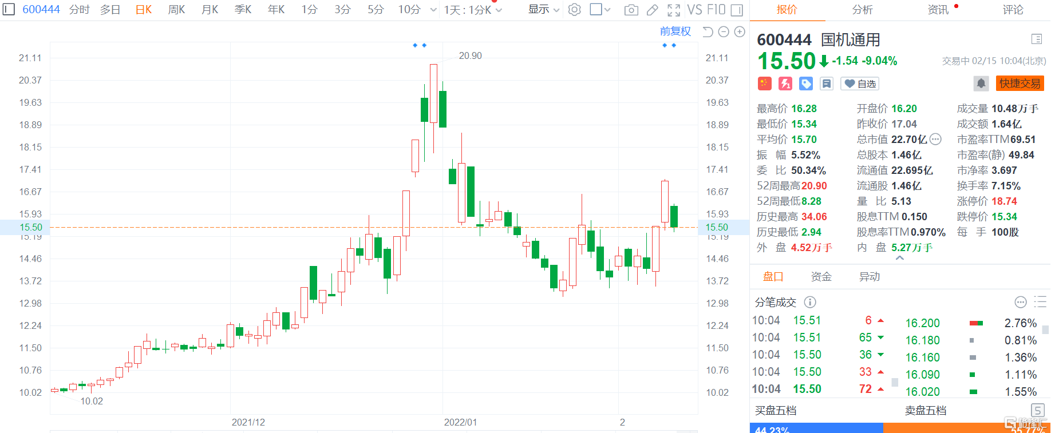The image size is (1051, 433).
Task: Zoom in chart with plus icon
Action: tap(740, 32)
